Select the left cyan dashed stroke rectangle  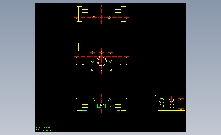point(85,103)
